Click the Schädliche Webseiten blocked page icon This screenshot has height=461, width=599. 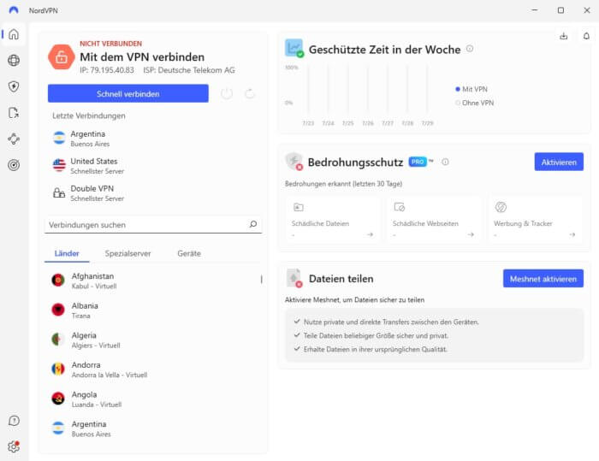point(400,207)
